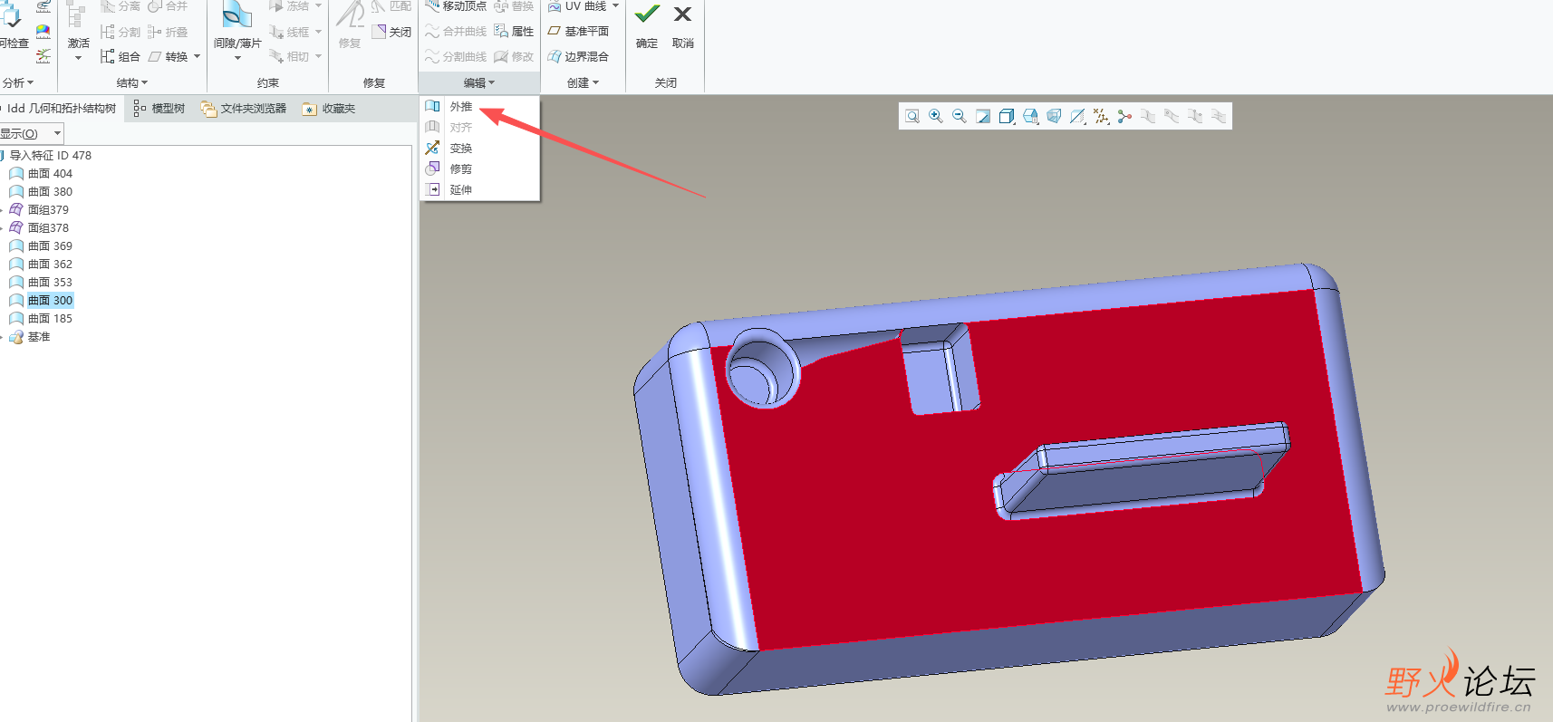
Task: Click the 关闭 tool in 修复 group
Action: click(x=391, y=32)
